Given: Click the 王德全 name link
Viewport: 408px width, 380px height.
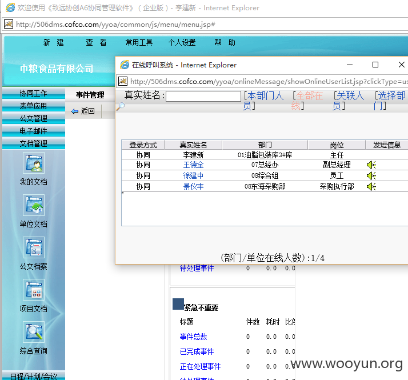Looking at the screenshot, I should pyautogui.click(x=193, y=165).
